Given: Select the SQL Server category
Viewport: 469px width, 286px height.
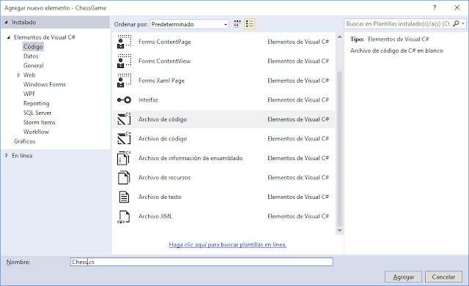Looking at the screenshot, I should click(37, 113).
